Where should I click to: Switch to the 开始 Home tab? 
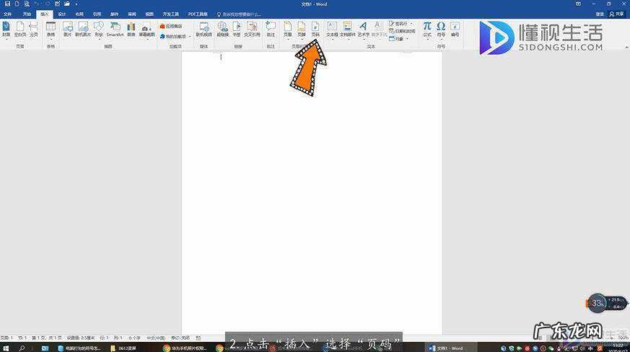(x=27, y=14)
